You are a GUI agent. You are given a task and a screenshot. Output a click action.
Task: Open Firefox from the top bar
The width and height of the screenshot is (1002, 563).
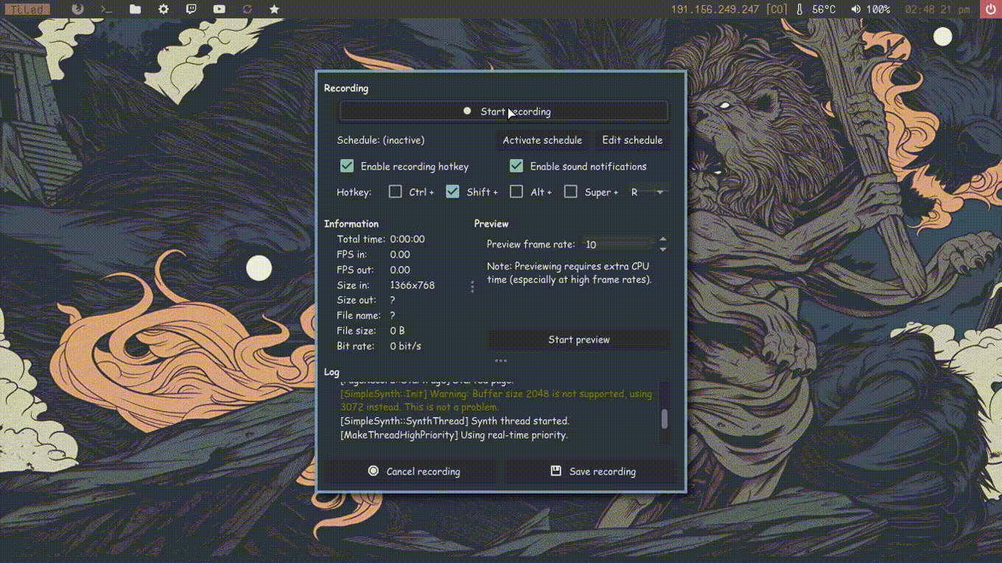tap(78, 10)
